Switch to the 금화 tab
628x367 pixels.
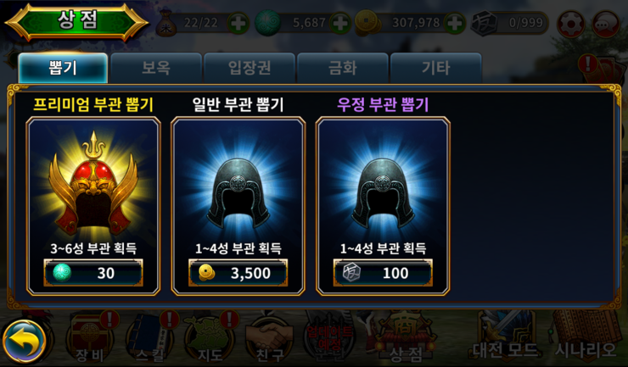[343, 68]
